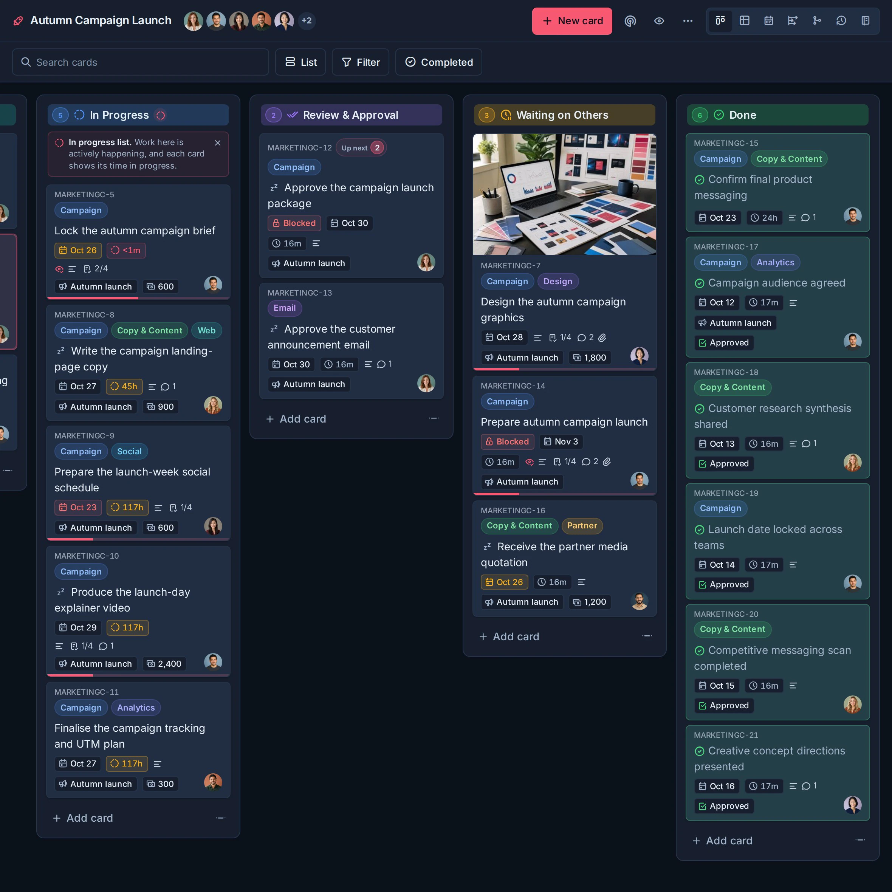Open the dependency graph view icon

click(x=817, y=21)
